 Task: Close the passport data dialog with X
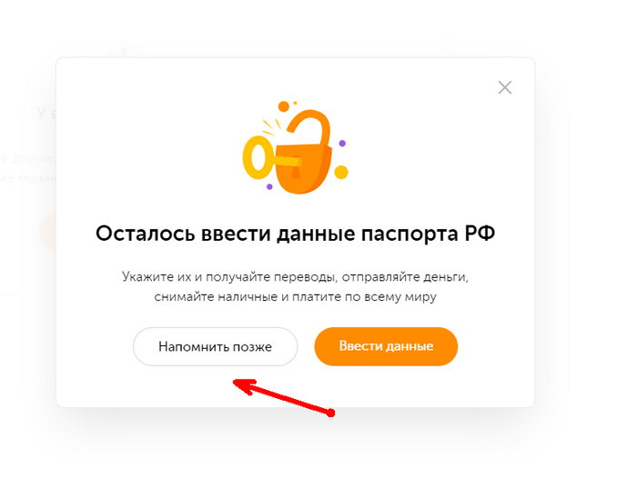click(x=504, y=87)
